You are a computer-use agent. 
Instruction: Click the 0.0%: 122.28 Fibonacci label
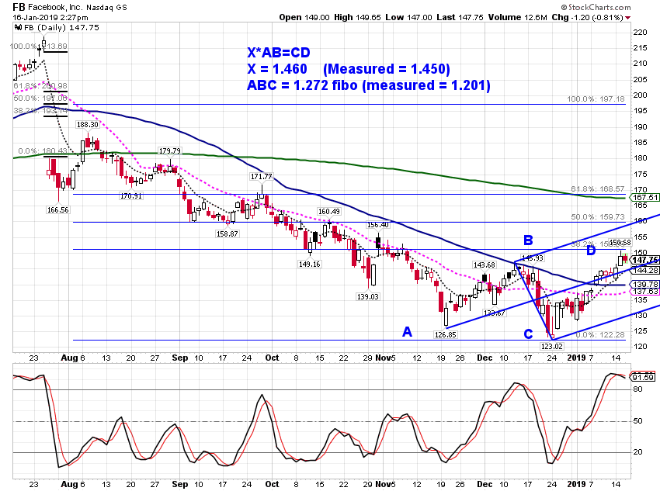[x=600, y=334]
